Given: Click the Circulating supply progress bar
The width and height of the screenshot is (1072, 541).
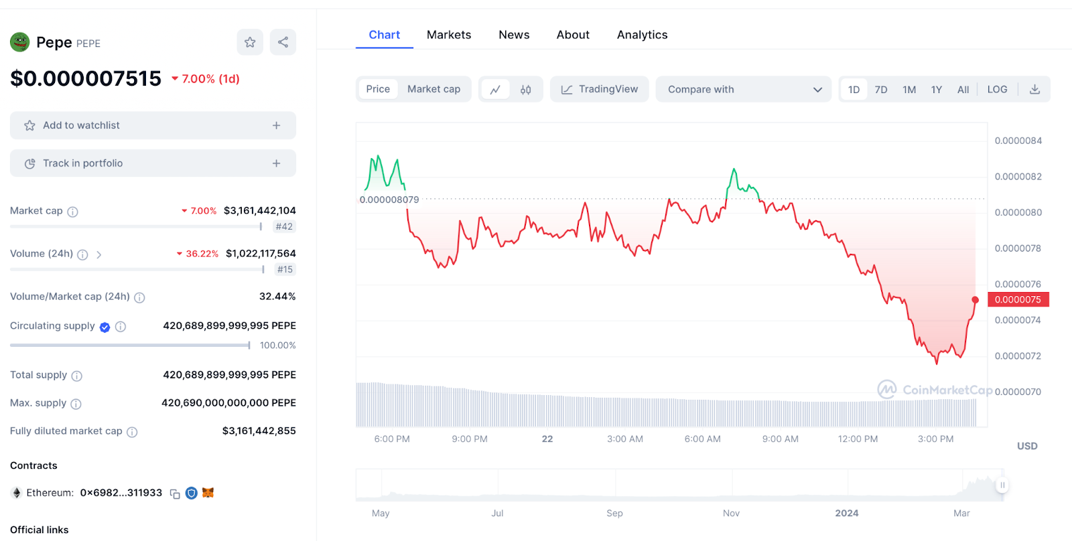Looking at the screenshot, I should [130, 345].
